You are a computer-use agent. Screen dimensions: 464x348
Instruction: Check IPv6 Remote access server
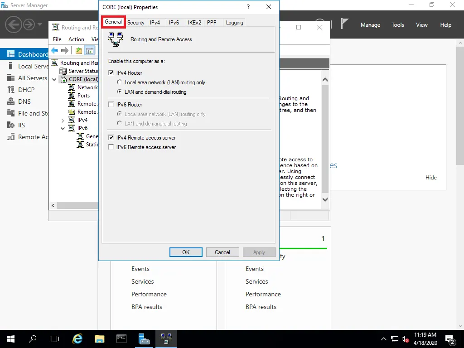pyautogui.click(x=111, y=147)
